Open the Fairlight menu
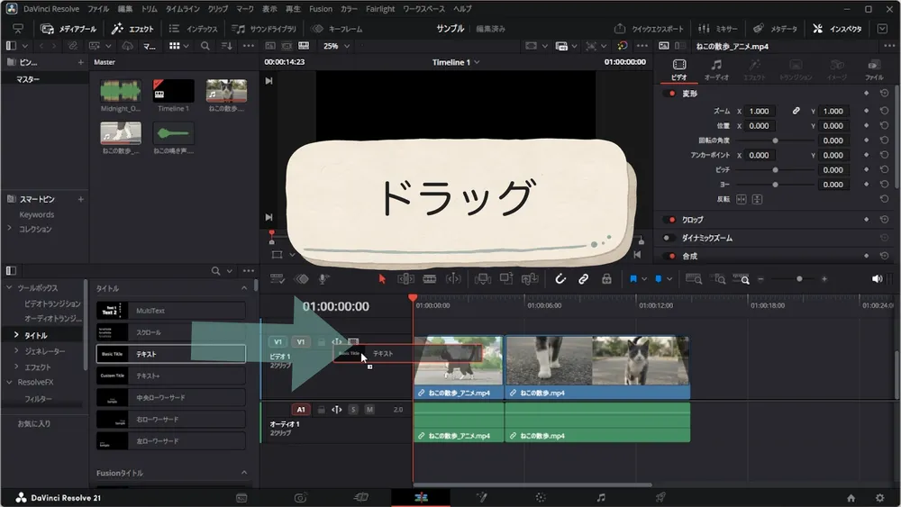The width and height of the screenshot is (901, 507). pyautogui.click(x=380, y=9)
